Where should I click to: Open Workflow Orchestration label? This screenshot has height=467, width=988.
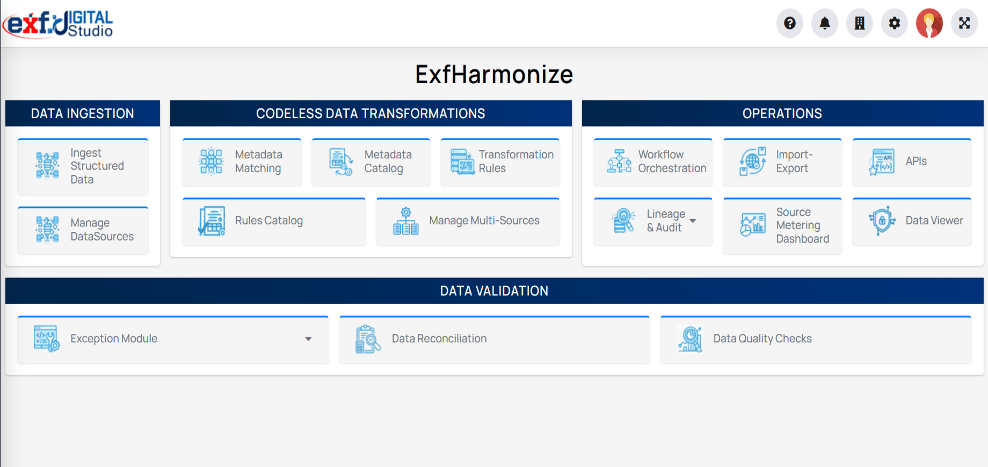point(672,161)
